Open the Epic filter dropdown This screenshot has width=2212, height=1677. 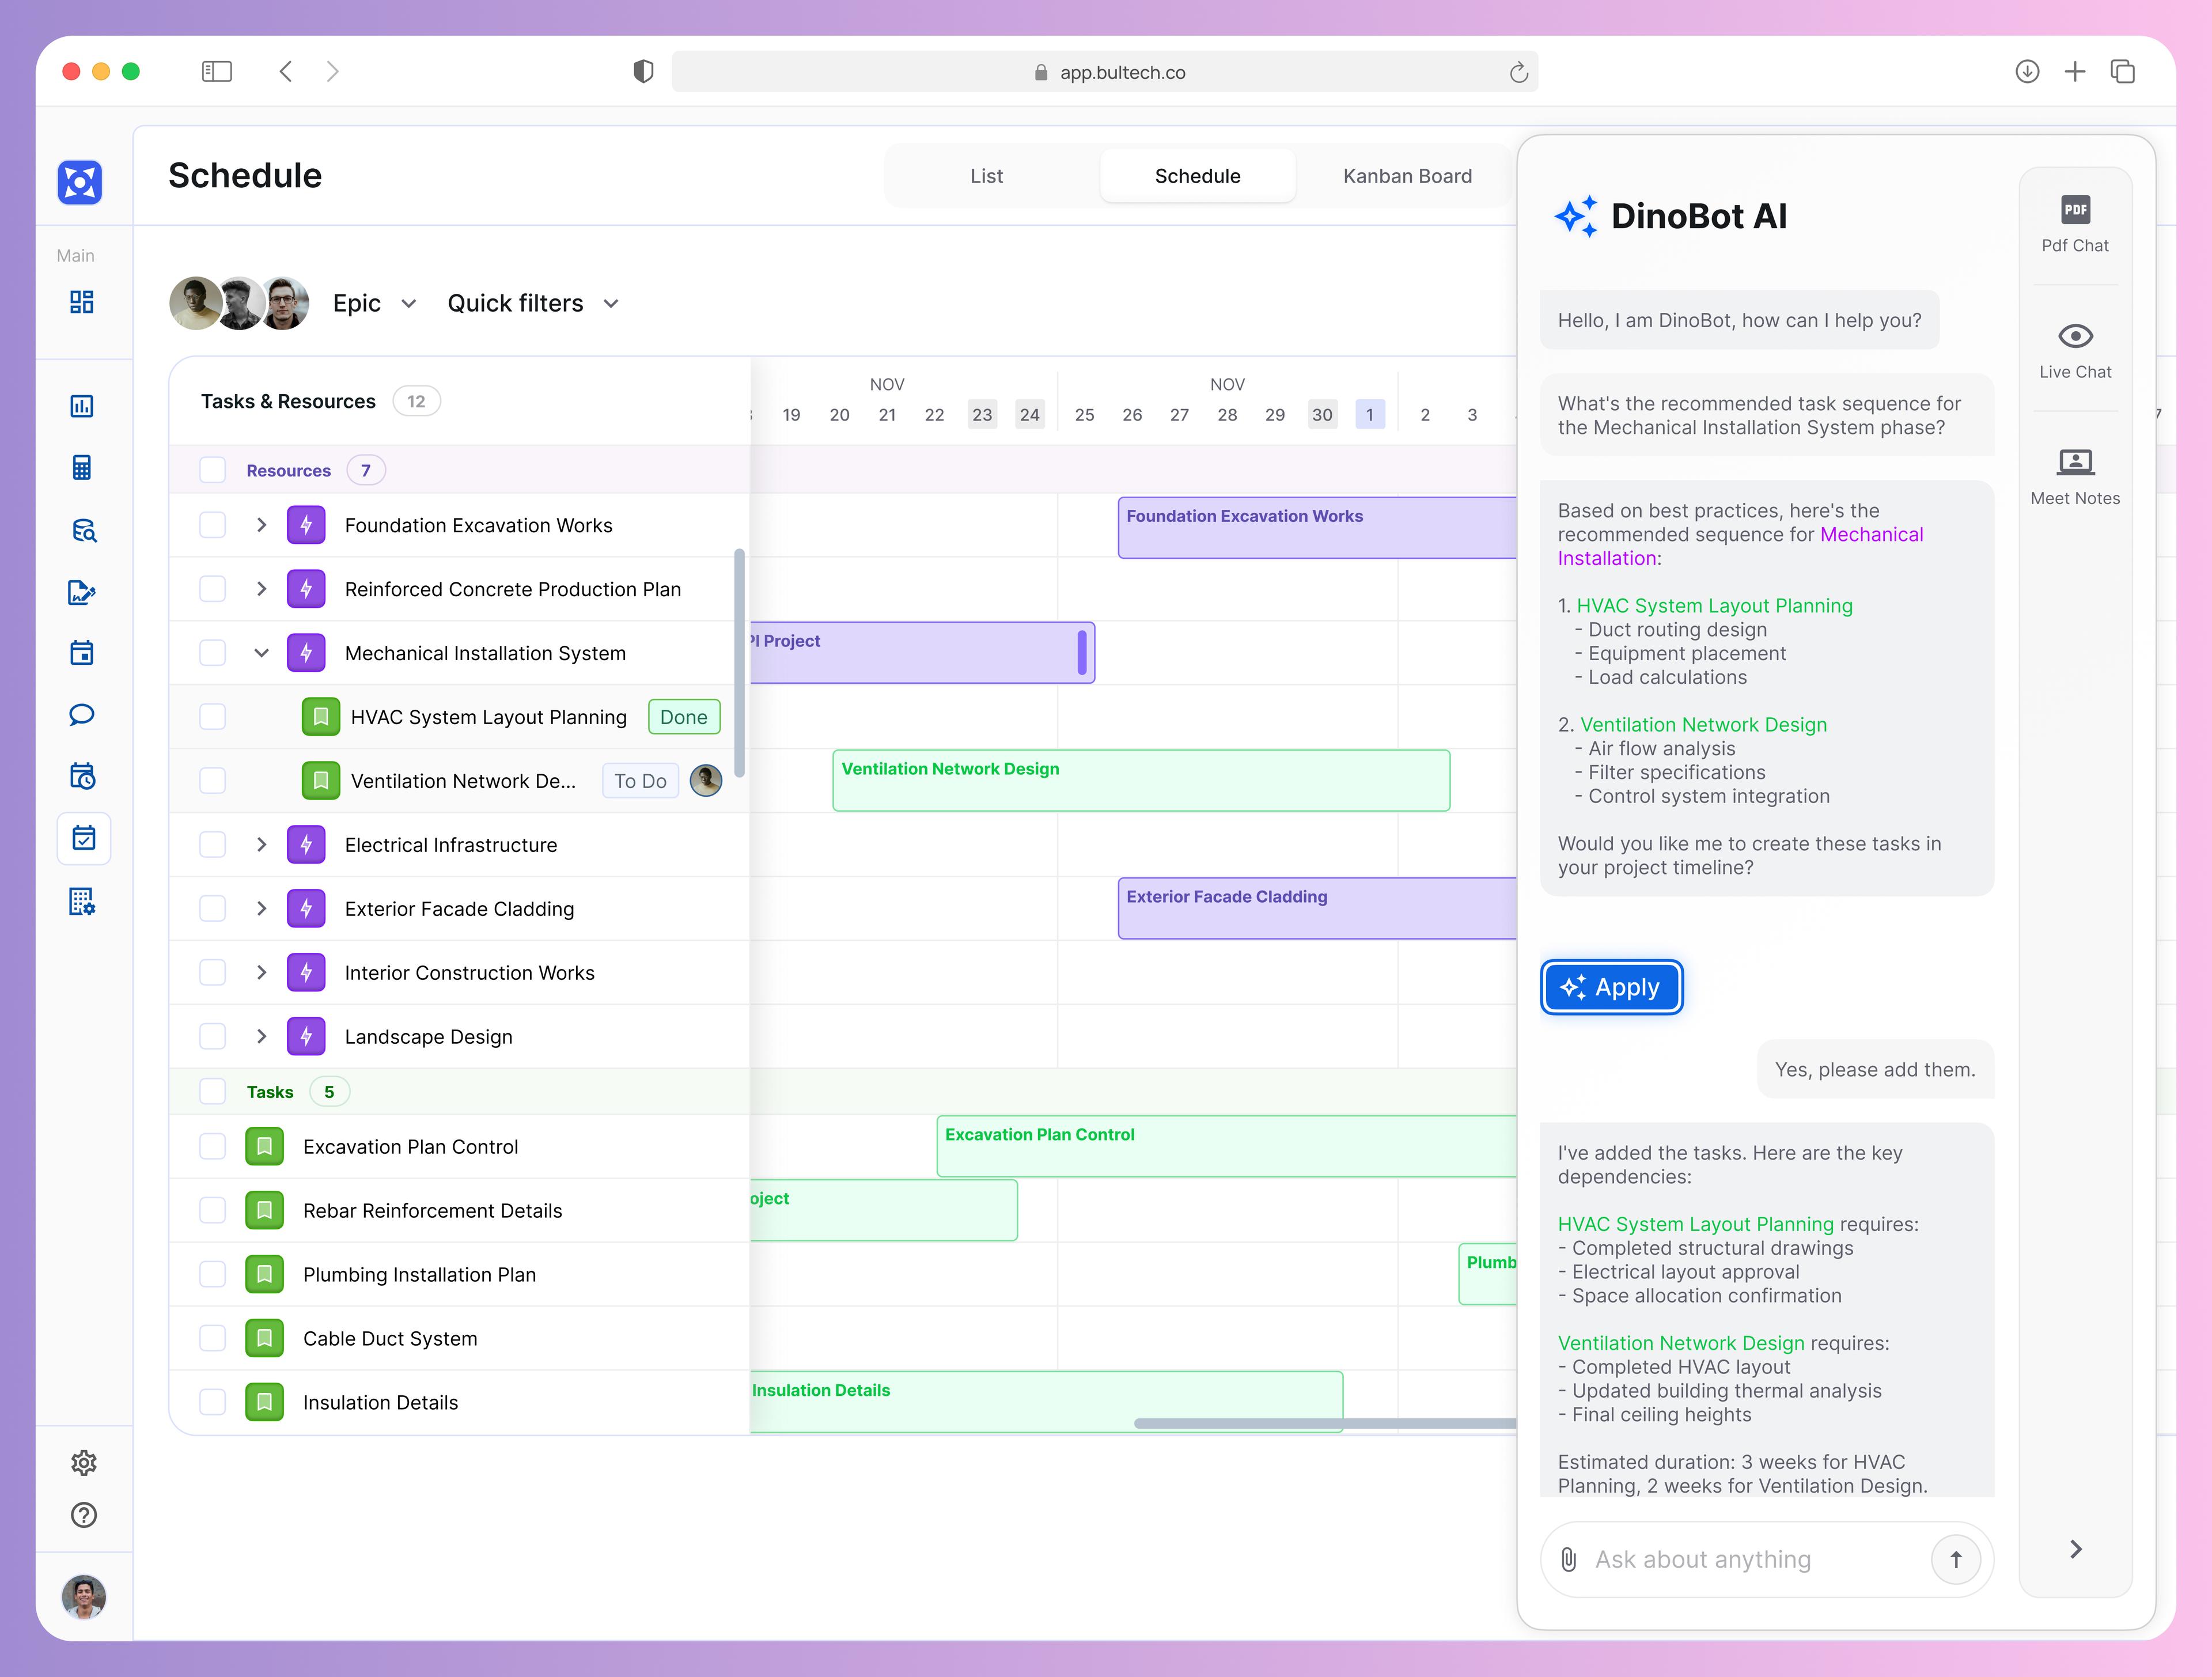375,303
